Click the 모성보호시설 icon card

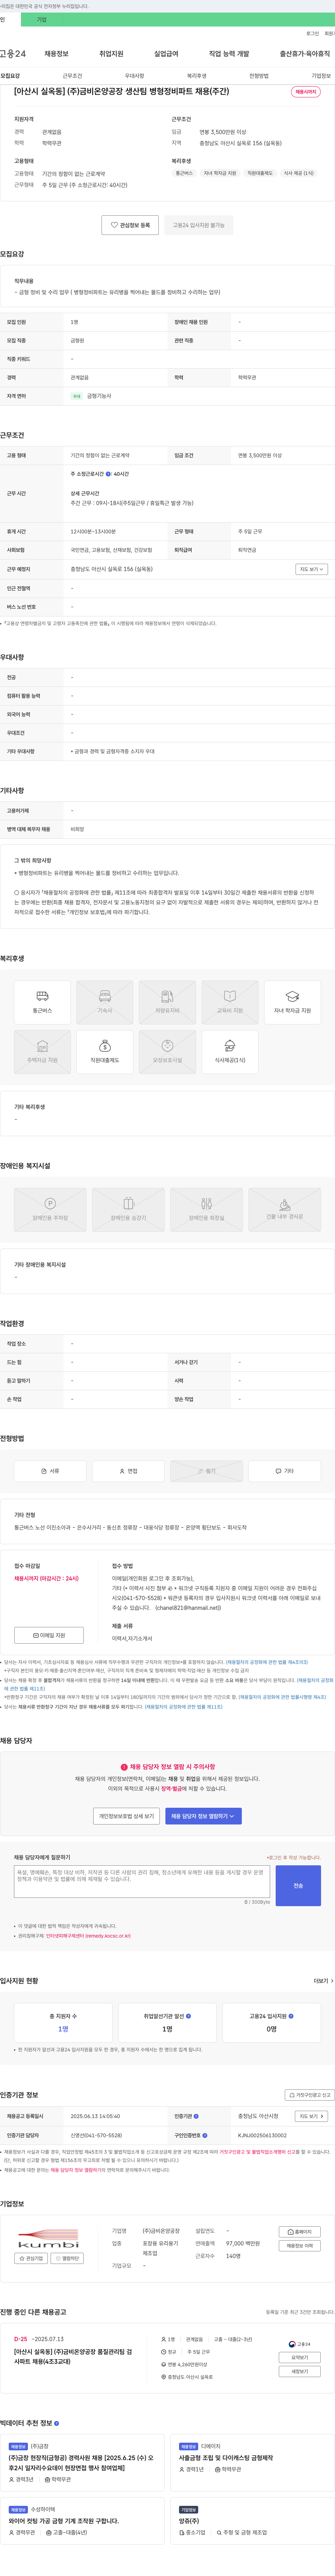click(167, 1052)
